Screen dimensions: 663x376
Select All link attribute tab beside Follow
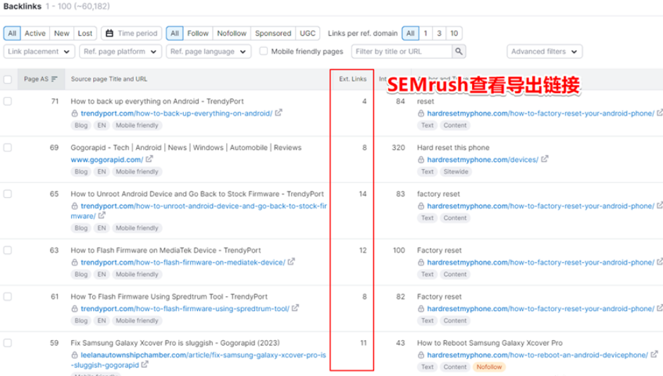(175, 33)
